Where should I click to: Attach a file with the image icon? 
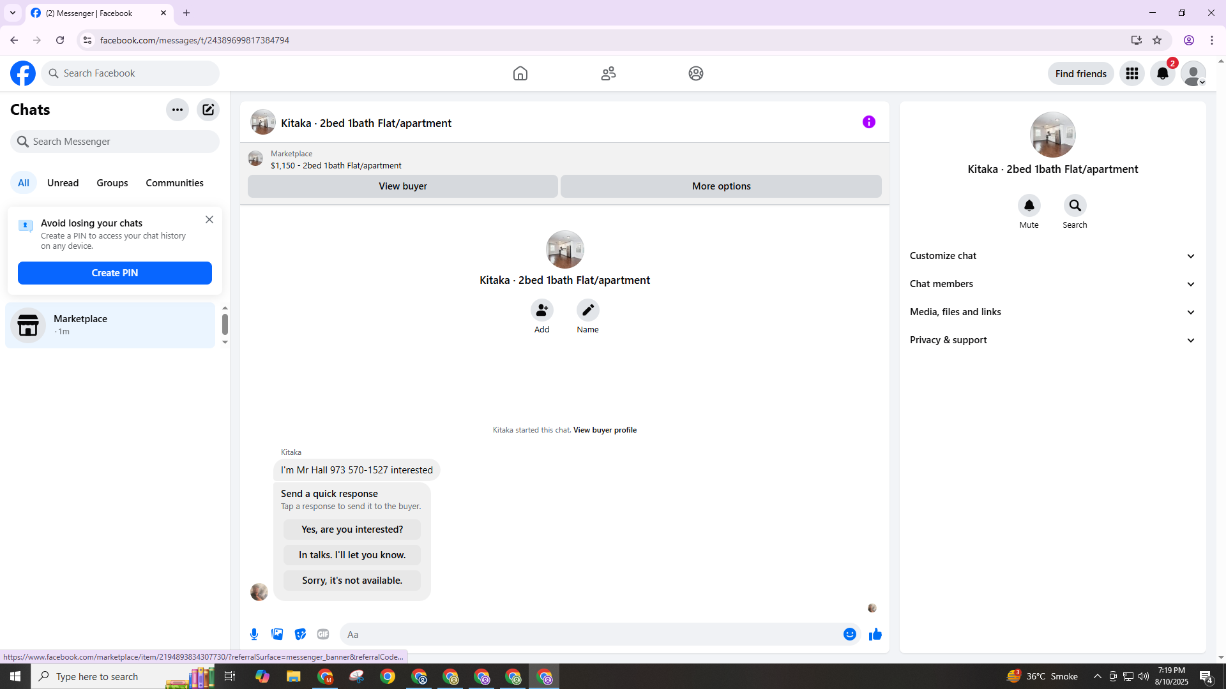point(277,634)
